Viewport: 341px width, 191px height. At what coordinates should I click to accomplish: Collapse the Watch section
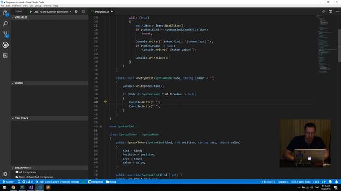pos(50,83)
